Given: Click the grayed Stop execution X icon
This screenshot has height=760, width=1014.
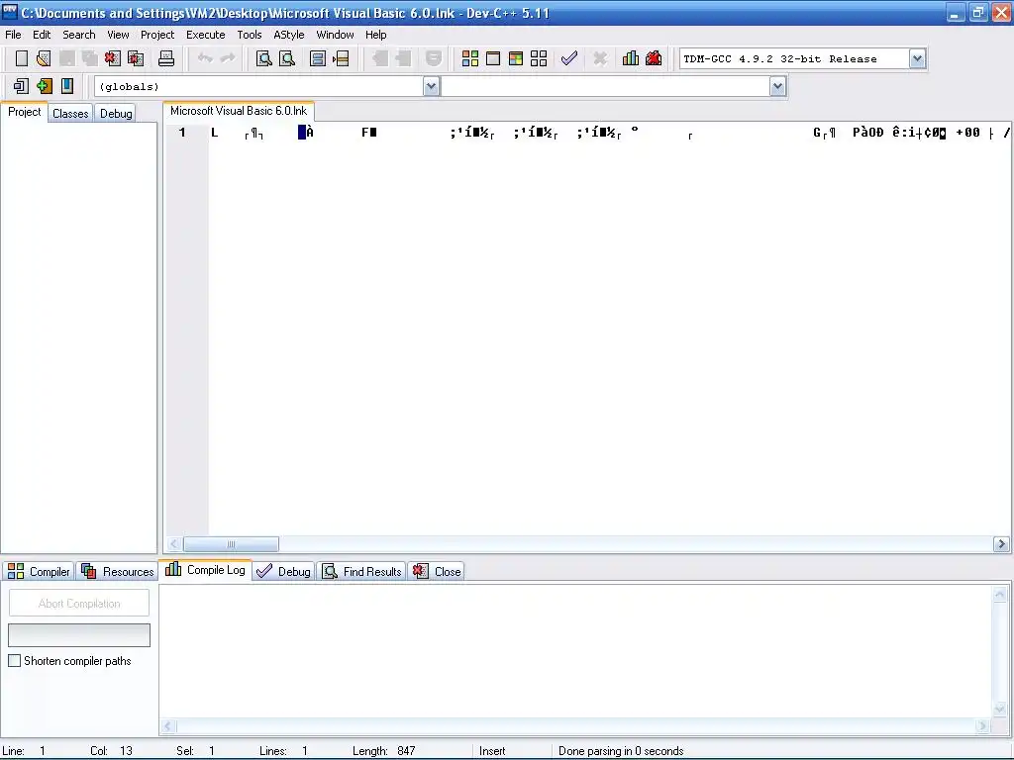Looking at the screenshot, I should tap(600, 58).
